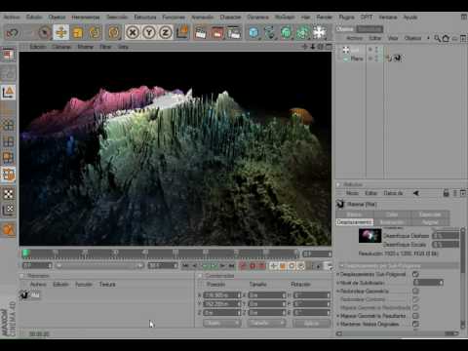Open render to picture viewer icon

(217, 33)
